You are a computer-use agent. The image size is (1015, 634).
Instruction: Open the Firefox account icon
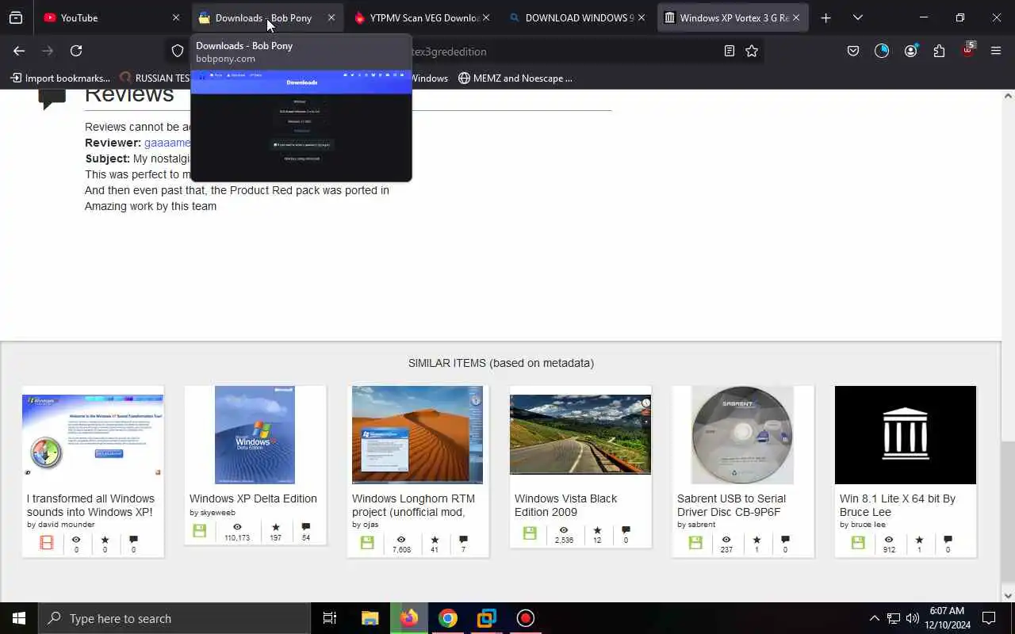[910, 51]
